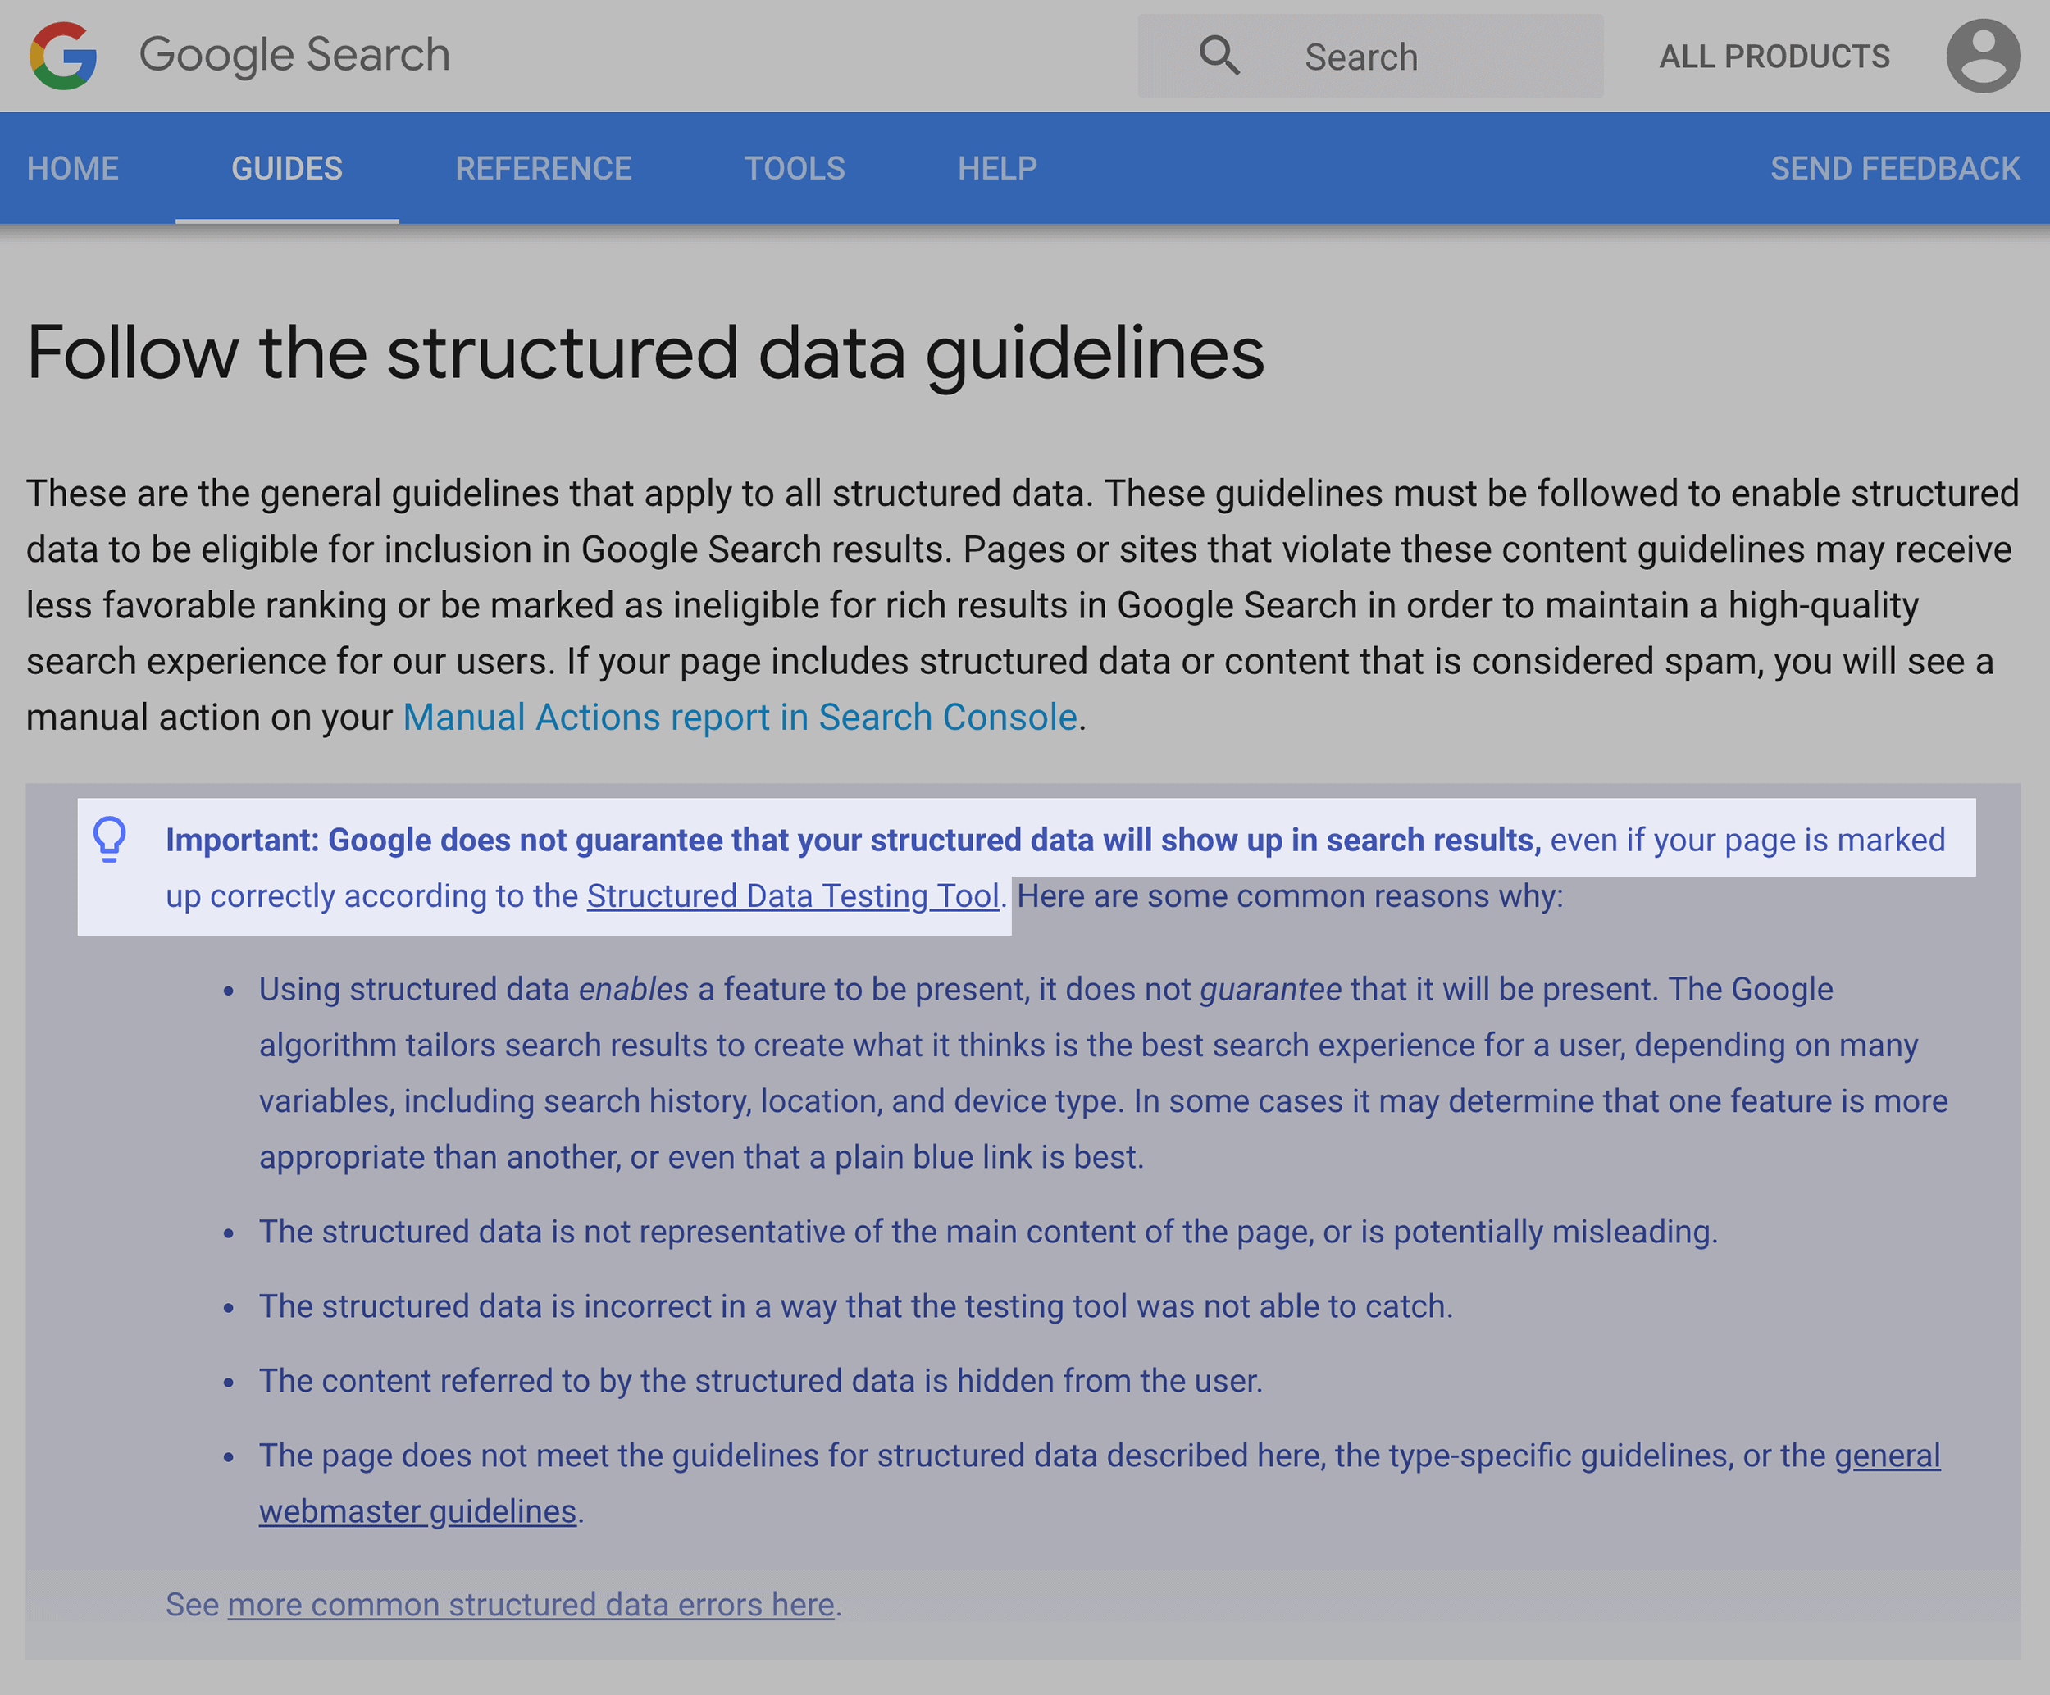Open the REFERENCE section
Viewport: 2050px width, 1695px height.
tap(541, 167)
